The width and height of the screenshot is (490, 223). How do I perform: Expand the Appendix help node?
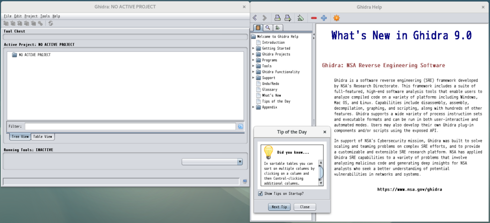(x=254, y=107)
